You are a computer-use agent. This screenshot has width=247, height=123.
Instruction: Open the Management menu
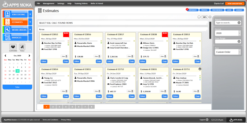click(49, 3)
